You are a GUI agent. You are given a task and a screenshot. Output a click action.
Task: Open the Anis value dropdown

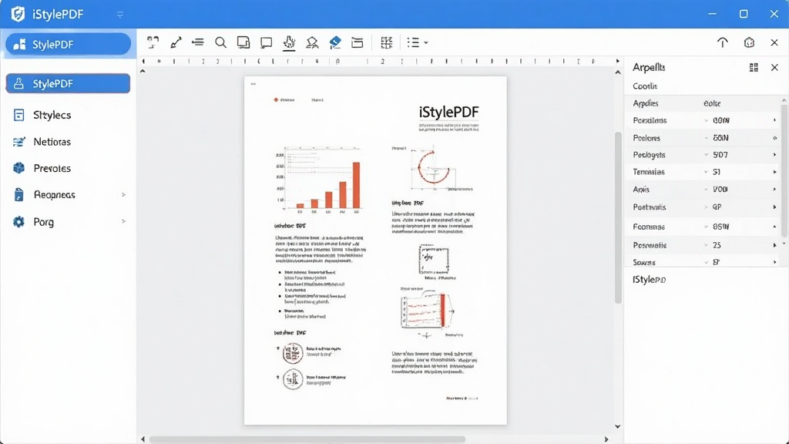coord(706,190)
